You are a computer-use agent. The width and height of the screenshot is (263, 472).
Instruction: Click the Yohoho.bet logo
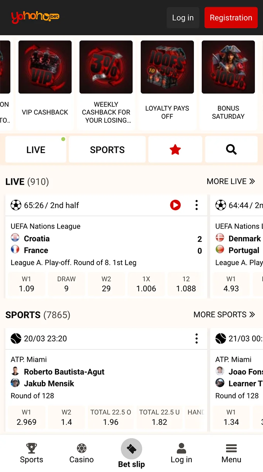(x=35, y=17)
